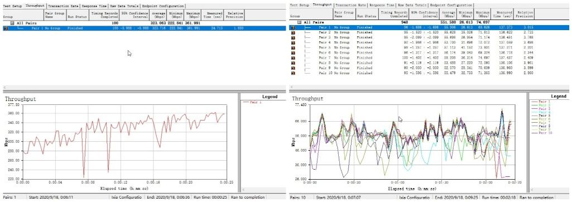
Task: Click Minimum (Mbps) column header in the right window
Action: tap(465, 14)
